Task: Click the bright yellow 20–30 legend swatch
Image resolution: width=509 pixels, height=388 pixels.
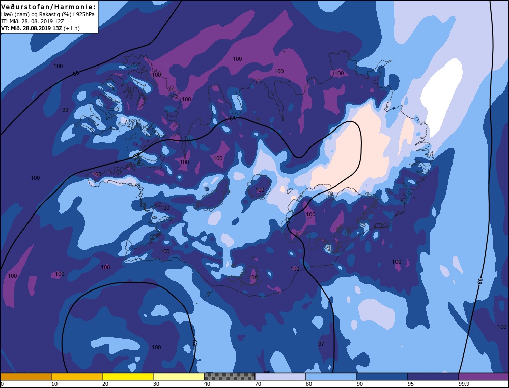Action: [128, 377]
